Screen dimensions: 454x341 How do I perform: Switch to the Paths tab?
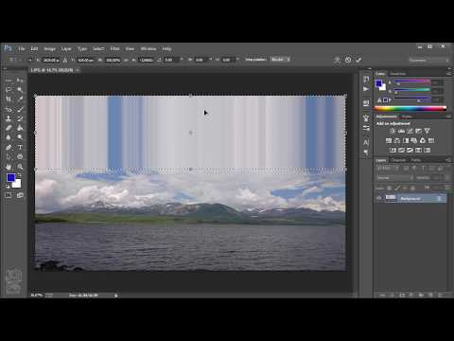click(x=415, y=160)
